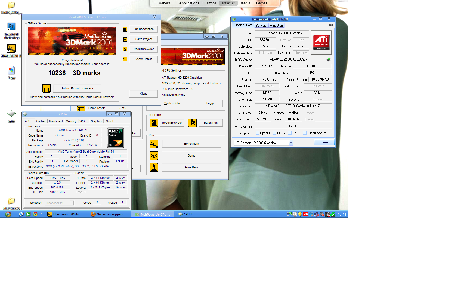Click the Pro Tools ResultBrowser magnifier icon

click(154, 123)
